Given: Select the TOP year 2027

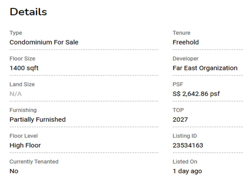Looking at the screenshot, I should tap(180, 120).
